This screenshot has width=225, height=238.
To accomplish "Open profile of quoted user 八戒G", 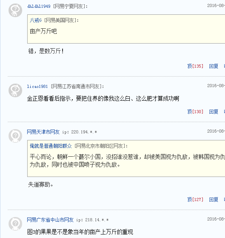I will (x=36, y=20).
